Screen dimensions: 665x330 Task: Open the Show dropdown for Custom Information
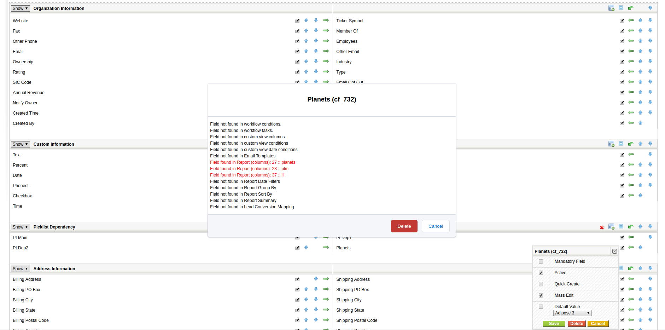click(20, 144)
